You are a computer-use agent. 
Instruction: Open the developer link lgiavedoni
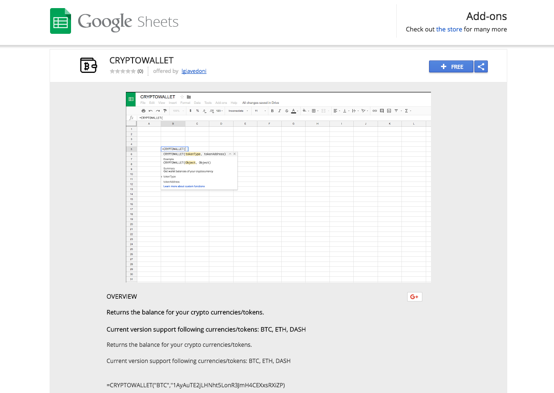tap(194, 71)
